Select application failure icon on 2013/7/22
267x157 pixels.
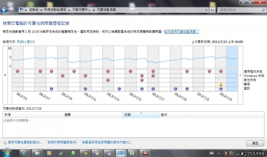pos(209,71)
